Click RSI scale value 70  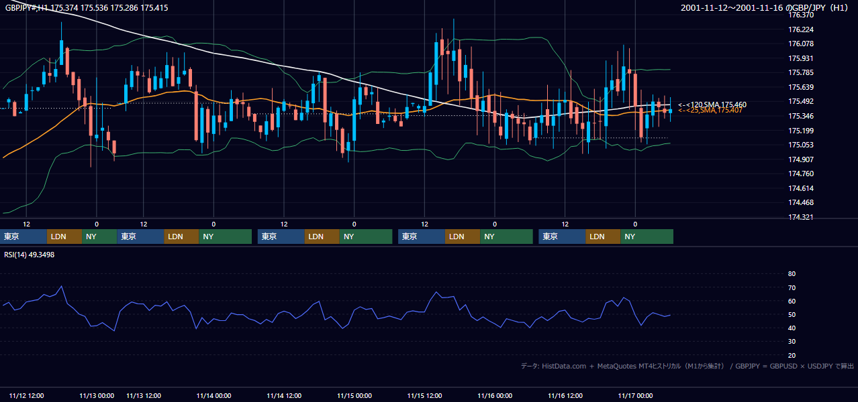click(792, 287)
